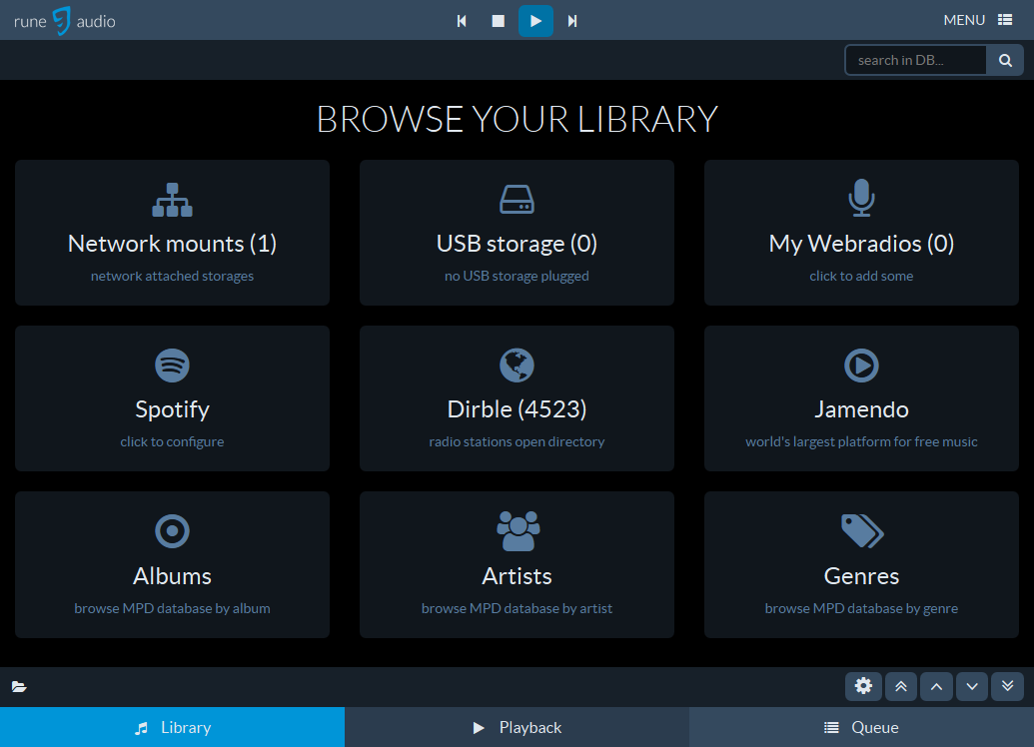
Task: Move up with single-up chevron button
Action: [x=936, y=686]
